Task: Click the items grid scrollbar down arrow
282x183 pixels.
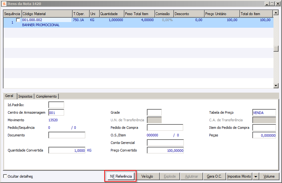Action: pos(276,86)
